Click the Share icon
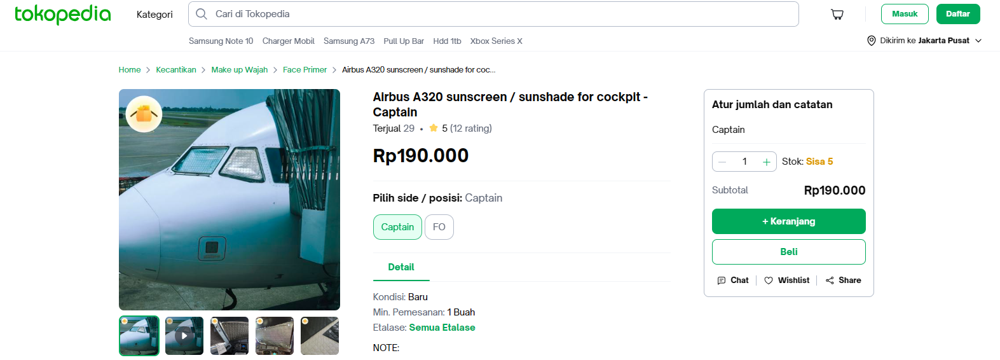The height and width of the screenshot is (360, 1000). (x=830, y=280)
